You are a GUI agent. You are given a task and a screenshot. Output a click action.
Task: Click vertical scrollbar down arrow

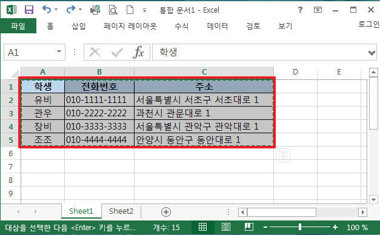[373, 200]
